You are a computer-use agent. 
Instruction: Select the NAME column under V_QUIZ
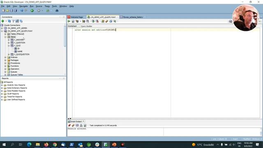[20, 51]
